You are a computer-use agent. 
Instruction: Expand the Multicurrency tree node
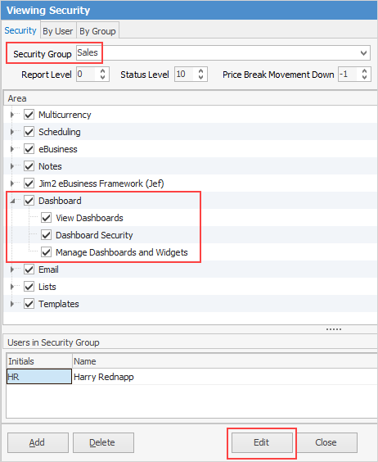click(12, 115)
